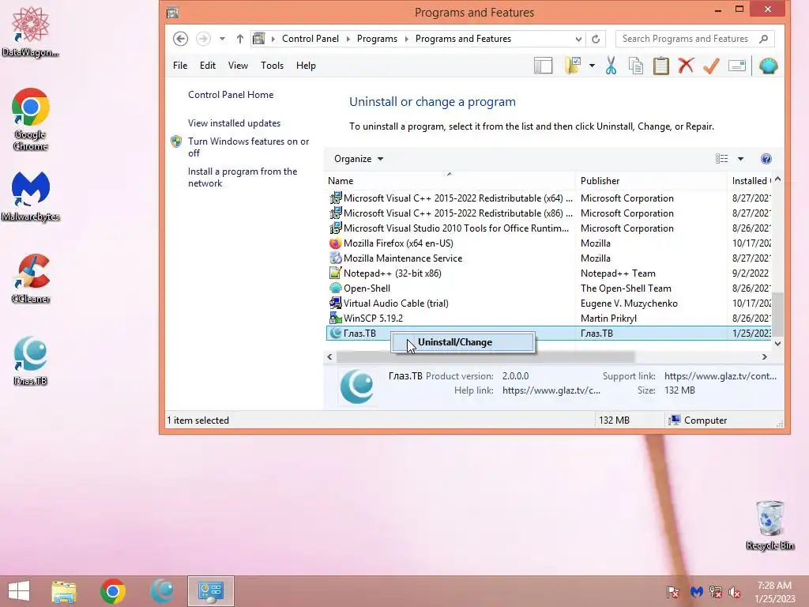Open File Explorer from the taskbar
Screen dimensions: 809x607
tap(64, 591)
